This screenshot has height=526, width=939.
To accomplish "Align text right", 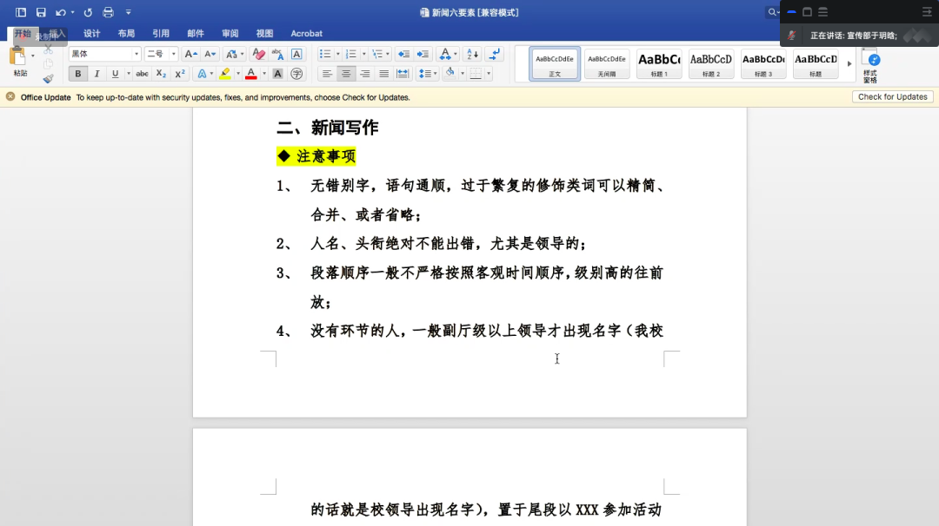I will coord(364,74).
